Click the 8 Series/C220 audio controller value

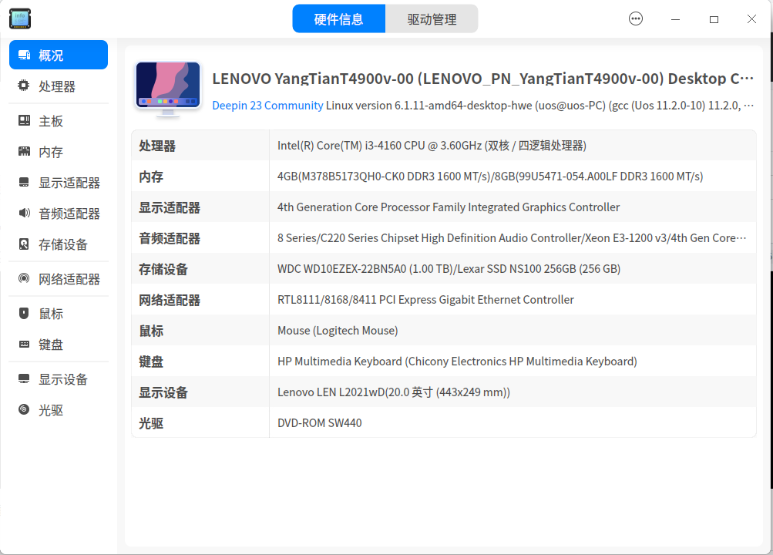[x=512, y=238]
